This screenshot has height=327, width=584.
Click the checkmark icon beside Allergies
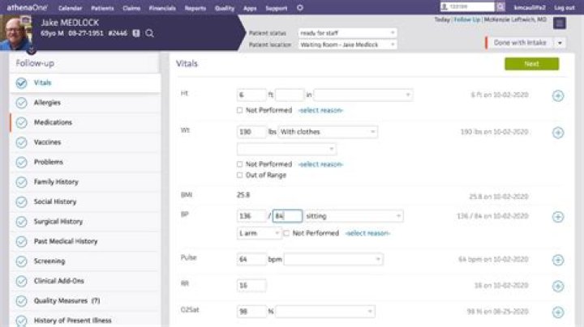pyautogui.click(x=21, y=103)
